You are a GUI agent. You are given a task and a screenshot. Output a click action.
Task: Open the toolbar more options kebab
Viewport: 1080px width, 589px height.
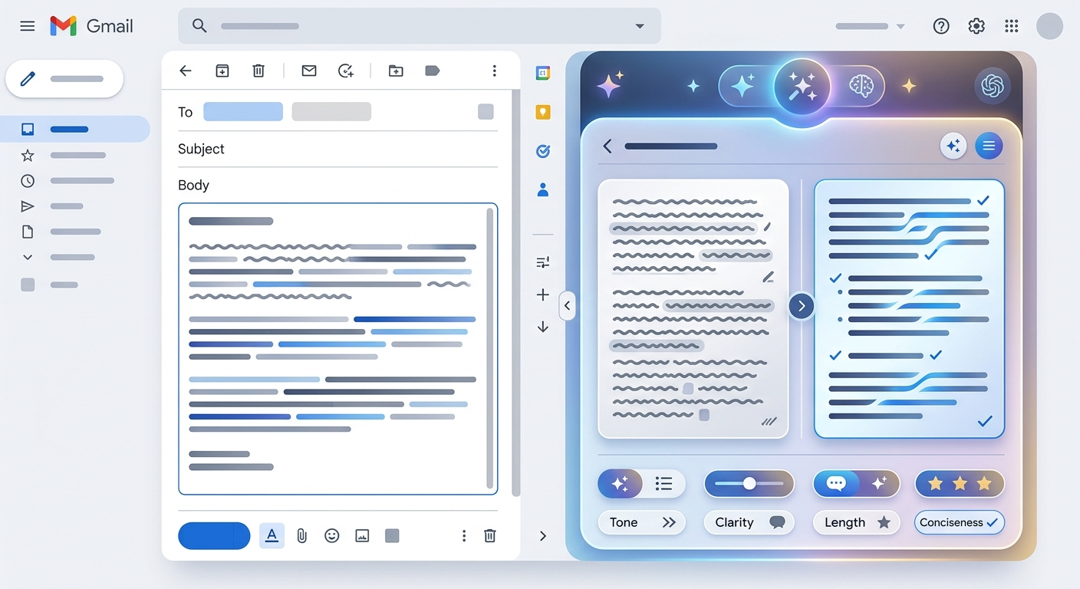point(495,71)
